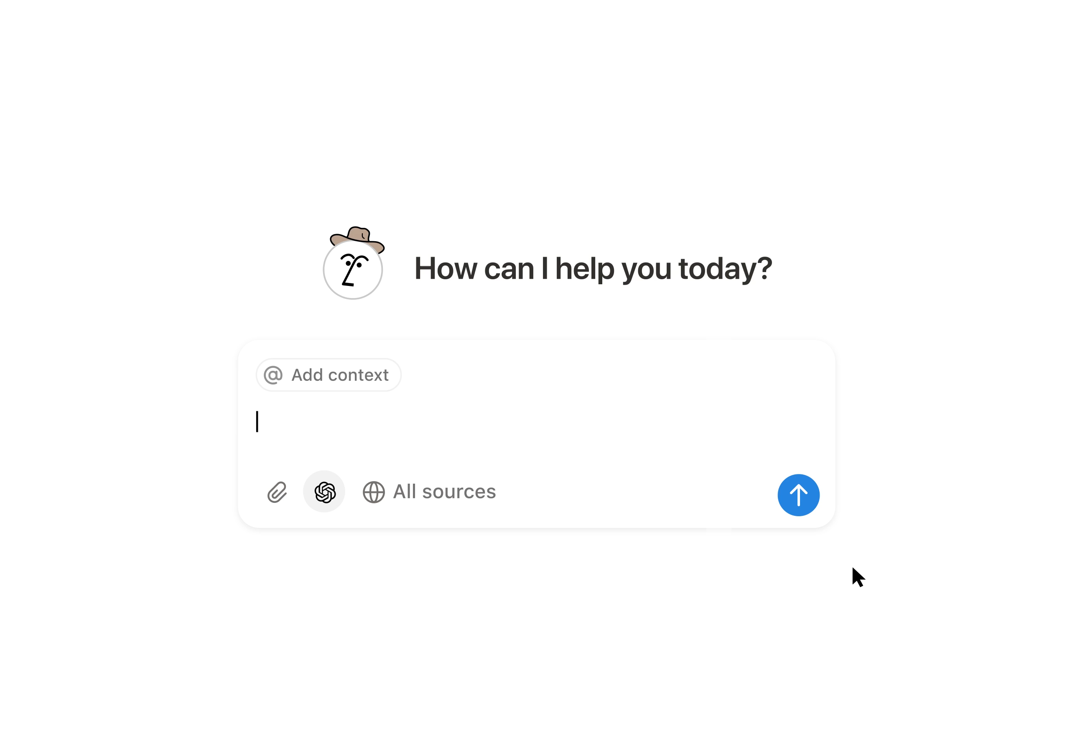Image resolution: width=1070 pixels, height=729 pixels.
Task: Open the All sources dropdown
Action: tap(429, 492)
